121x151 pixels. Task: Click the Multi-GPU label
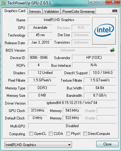(x=18, y=126)
